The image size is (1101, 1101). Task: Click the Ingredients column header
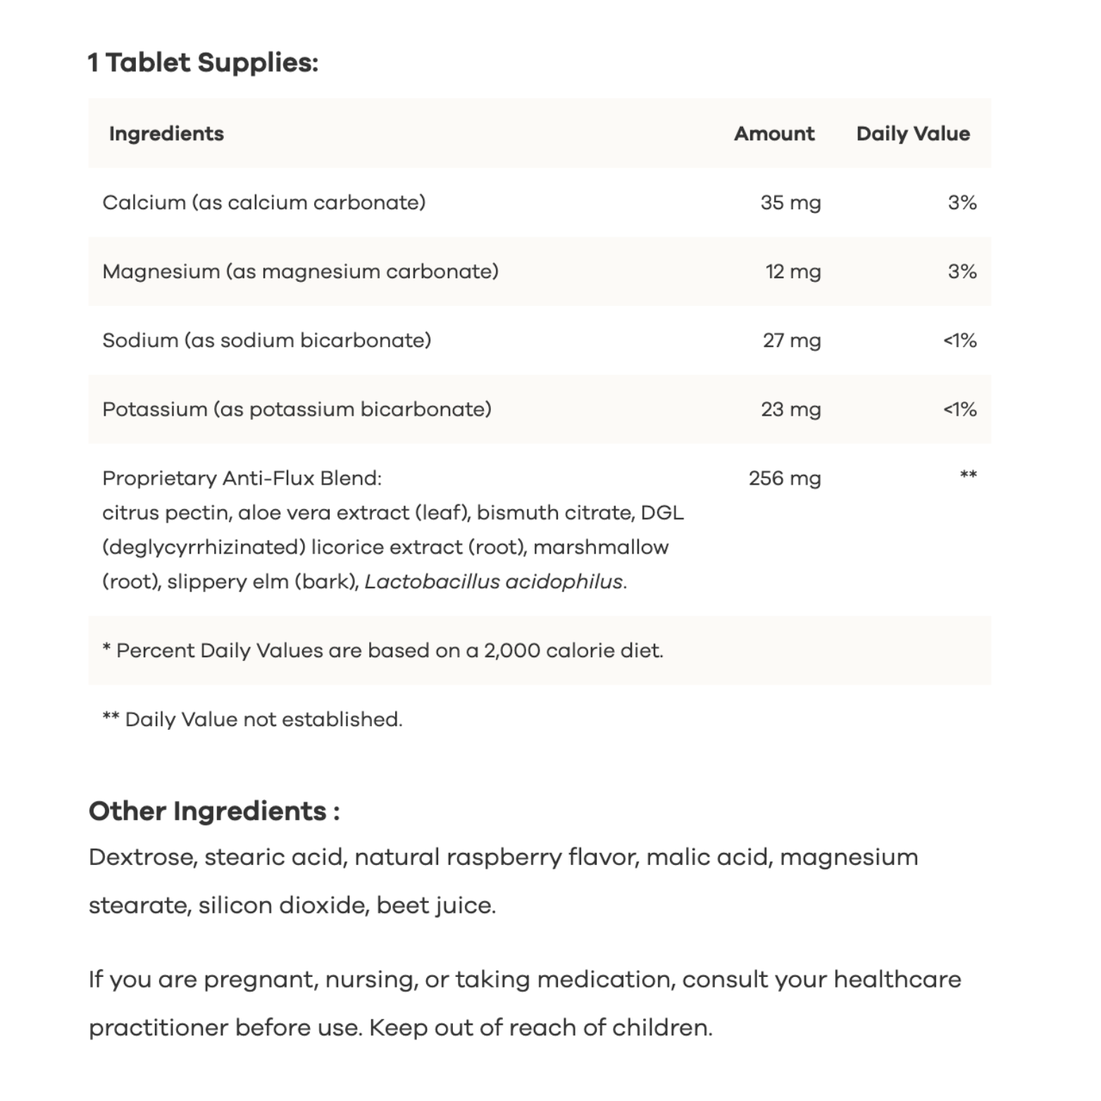(166, 134)
